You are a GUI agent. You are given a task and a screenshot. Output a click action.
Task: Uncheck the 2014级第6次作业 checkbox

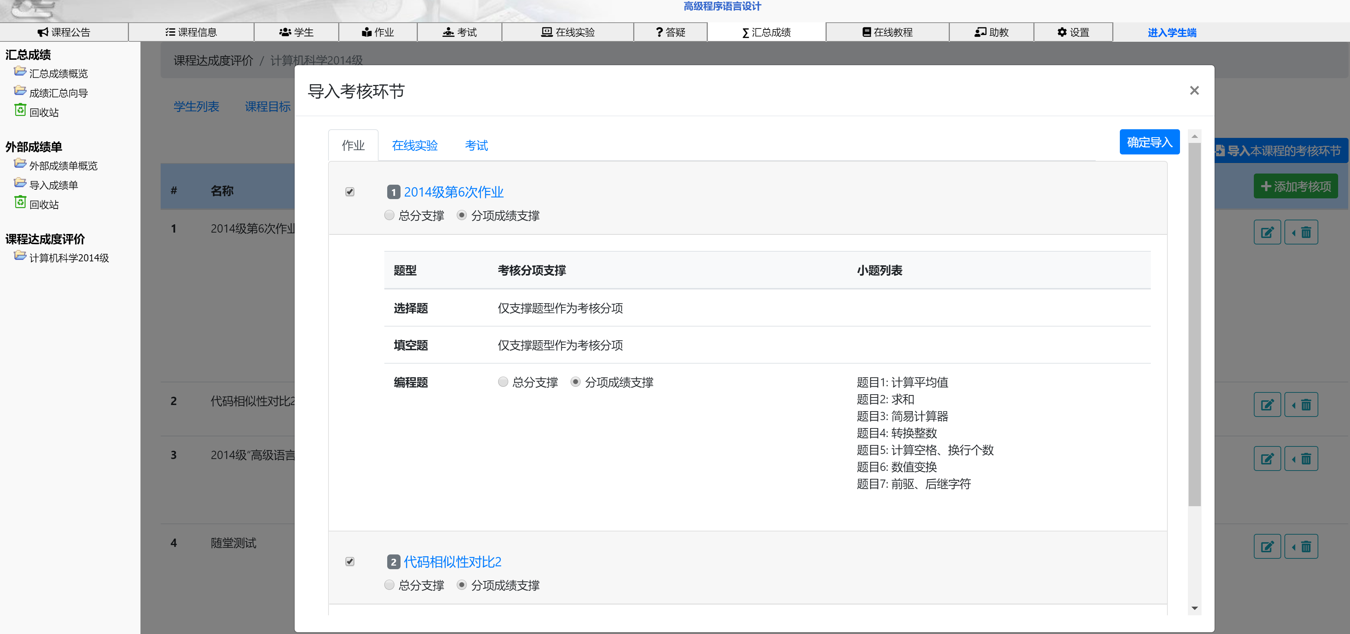[350, 192]
